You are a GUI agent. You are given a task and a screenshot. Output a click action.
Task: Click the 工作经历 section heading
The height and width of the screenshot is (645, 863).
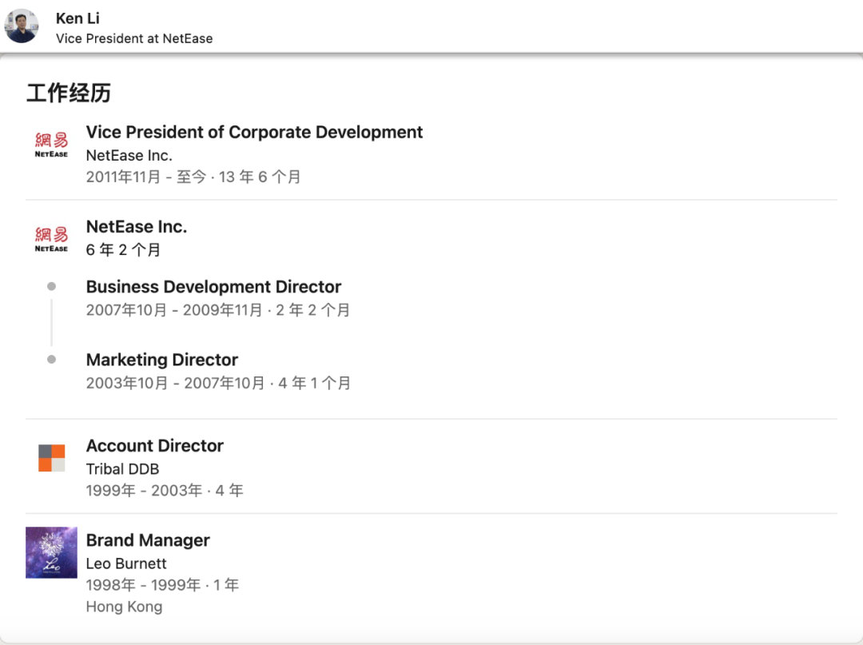69,93
